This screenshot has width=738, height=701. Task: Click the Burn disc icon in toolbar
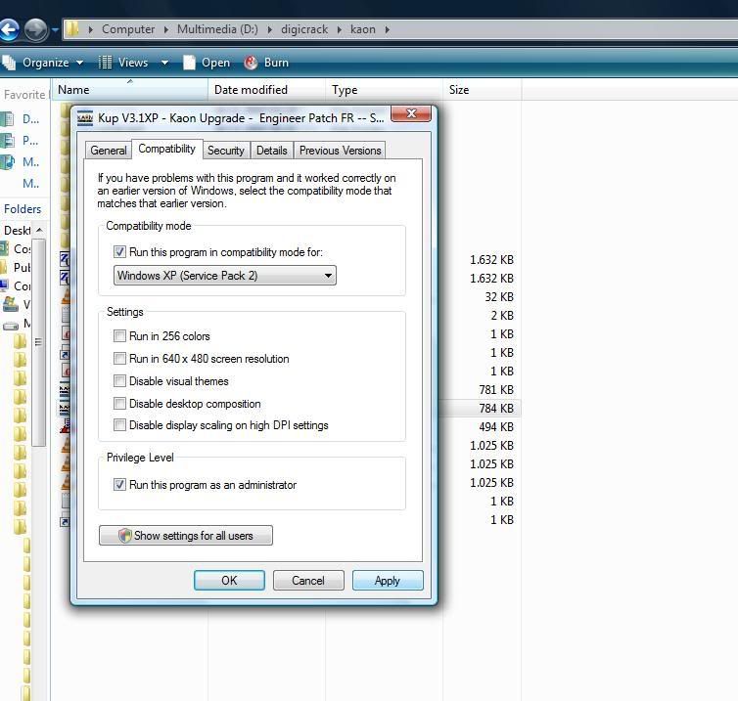click(252, 63)
